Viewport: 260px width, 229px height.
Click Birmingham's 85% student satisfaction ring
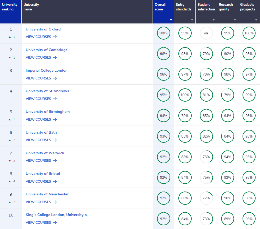[206, 116]
